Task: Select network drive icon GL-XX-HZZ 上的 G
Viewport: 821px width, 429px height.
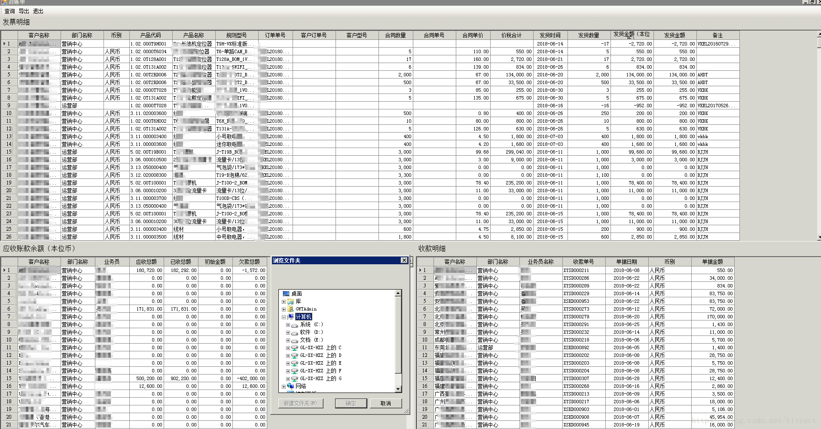Action: tap(295, 379)
